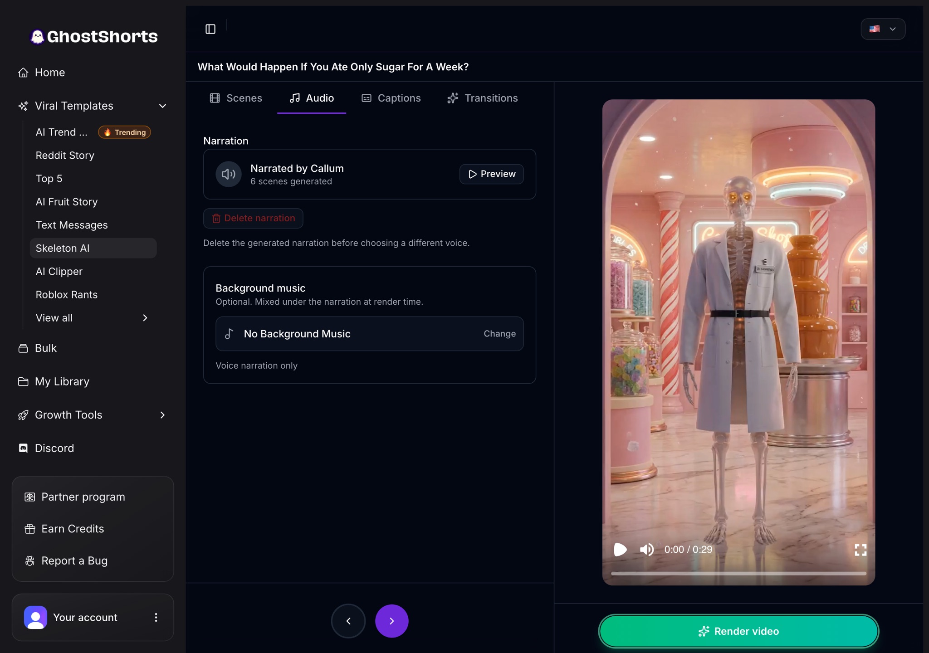Select AI Trend trending template

pyautogui.click(x=93, y=132)
